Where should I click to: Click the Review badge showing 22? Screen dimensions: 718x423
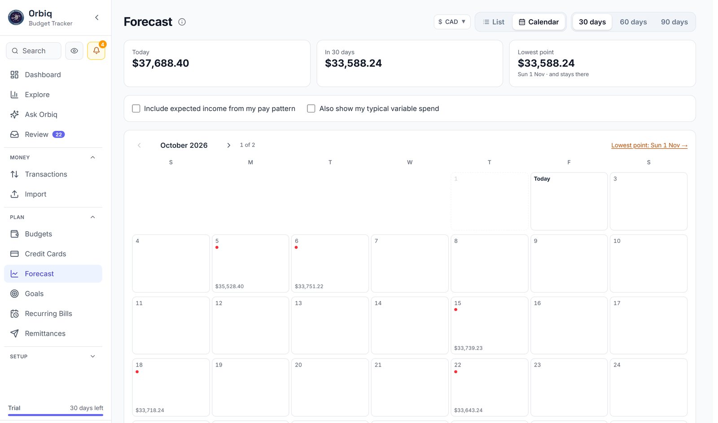click(58, 134)
